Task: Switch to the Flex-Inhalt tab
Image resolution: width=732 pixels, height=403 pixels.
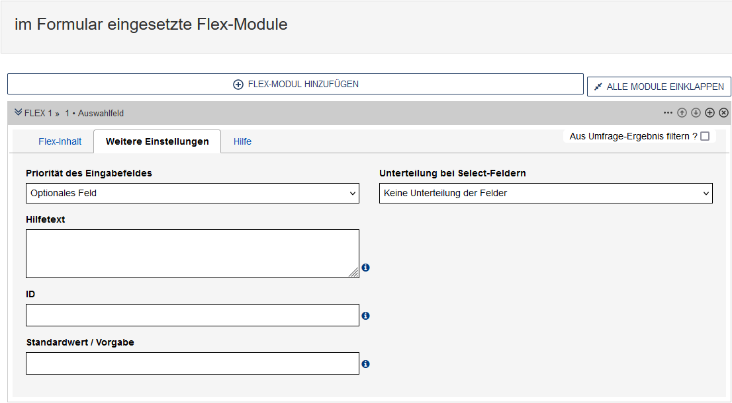Action: (x=60, y=141)
